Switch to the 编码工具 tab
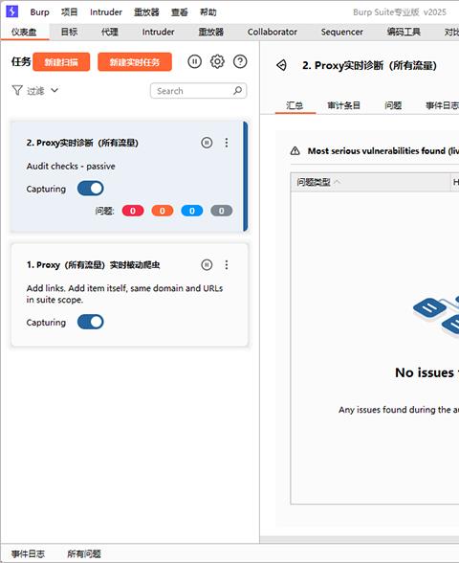The height and width of the screenshot is (563, 459). pyautogui.click(x=404, y=32)
